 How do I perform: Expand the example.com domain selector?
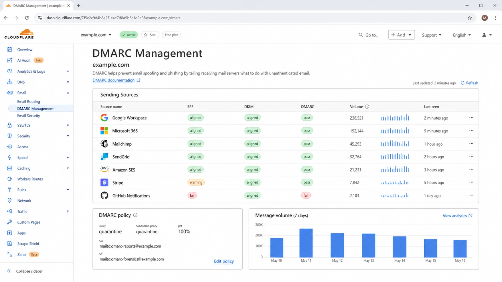tap(96, 35)
